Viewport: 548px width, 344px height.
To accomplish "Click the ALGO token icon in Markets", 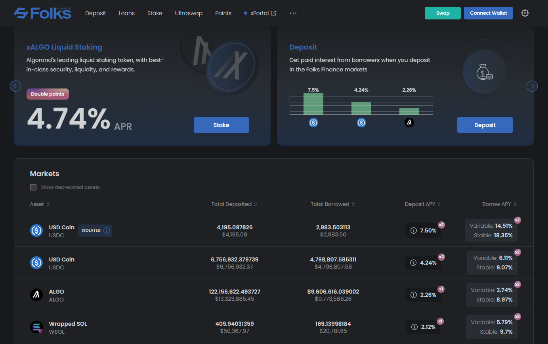I will click(36, 295).
